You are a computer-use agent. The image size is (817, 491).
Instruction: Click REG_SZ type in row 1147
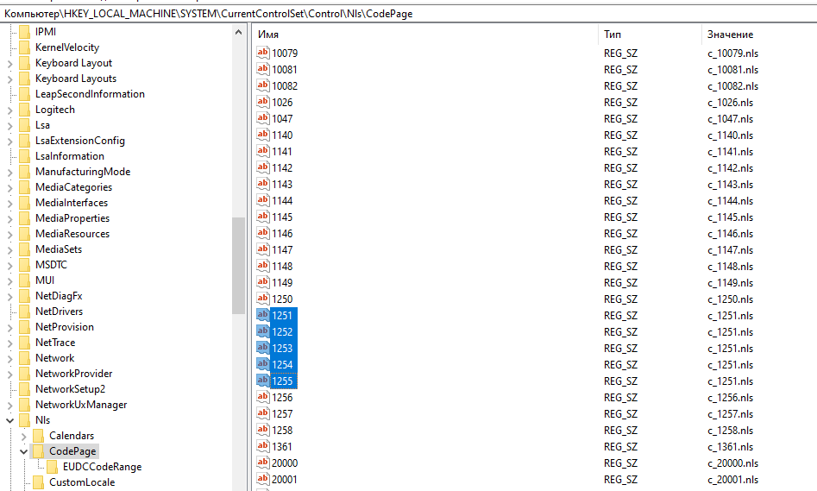point(620,249)
